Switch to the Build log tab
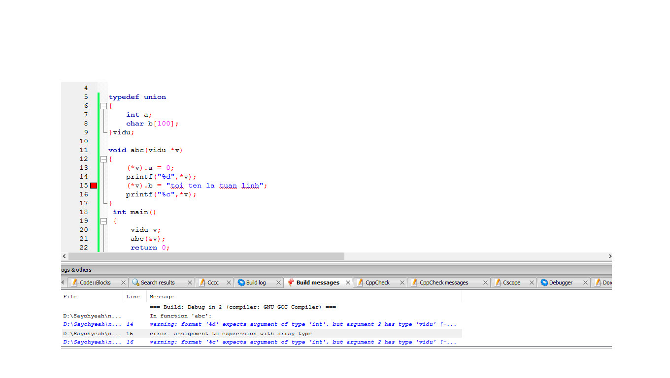This screenshot has width=670, height=378. tap(255, 283)
